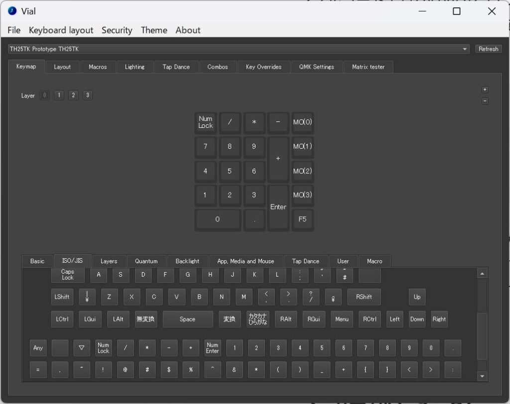
Task: Pick the カタカナ ひらがな keycode
Action: point(257,319)
